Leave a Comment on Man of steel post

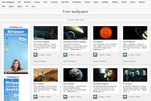pyautogui.click(x=40, y=61)
